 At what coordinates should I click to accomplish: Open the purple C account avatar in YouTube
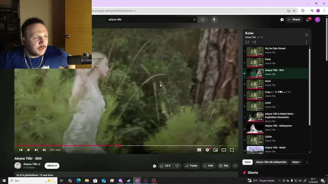tap(317, 20)
